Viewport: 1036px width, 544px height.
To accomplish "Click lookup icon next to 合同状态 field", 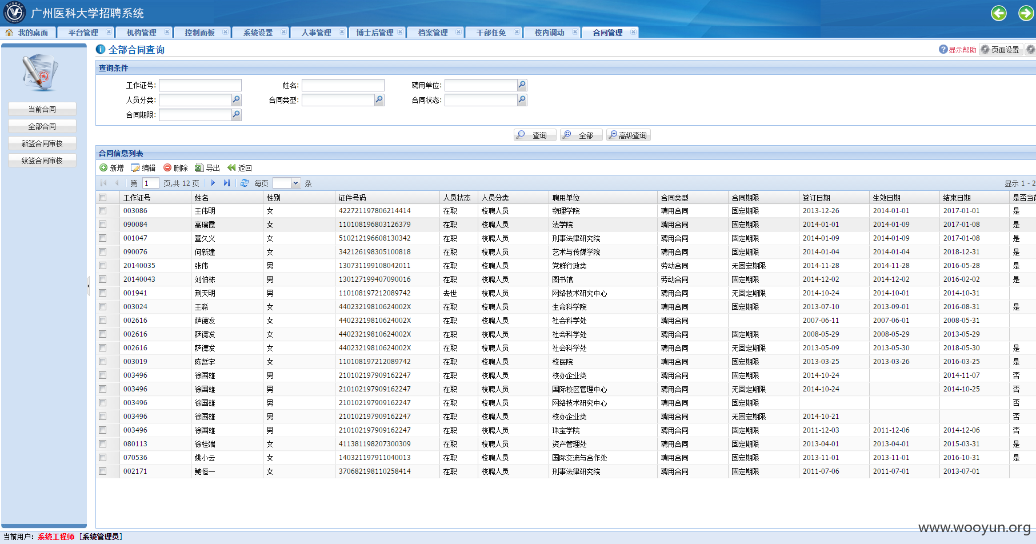I will coord(522,99).
